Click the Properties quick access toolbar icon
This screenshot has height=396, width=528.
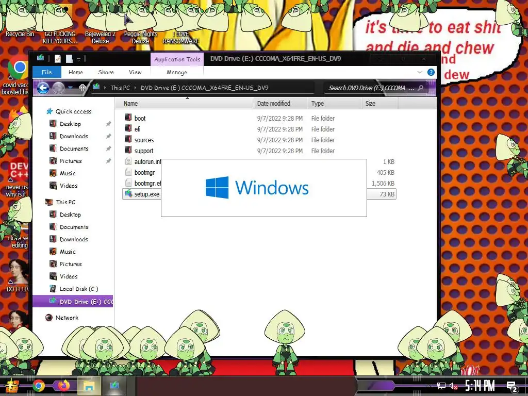[58, 59]
